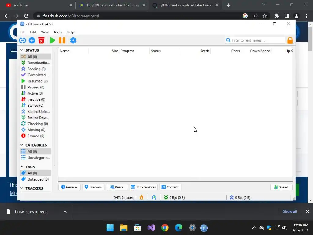The width and height of the screenshot is (313, 235).
Task: Select All (0) under Tags
Action: (35, 173)
